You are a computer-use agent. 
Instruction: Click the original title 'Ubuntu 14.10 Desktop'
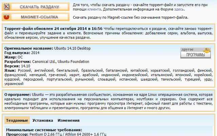[72, 49]
